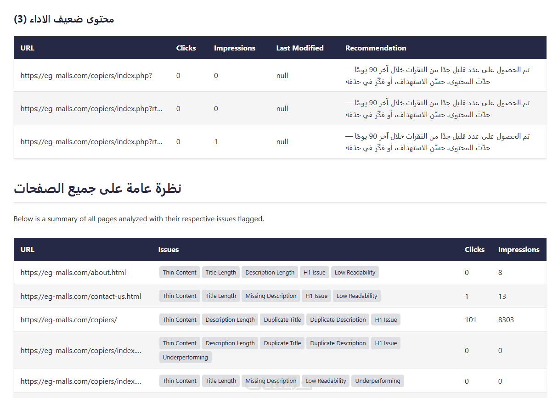Viewport: 558px width, 398px height.
Task: Click 'URL' header in the all-pages overview table
Action: [28, 250]
